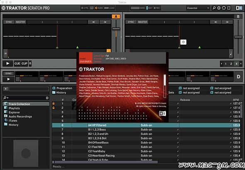Toggle MASTER on Deck B

click(x=143, y=22)
